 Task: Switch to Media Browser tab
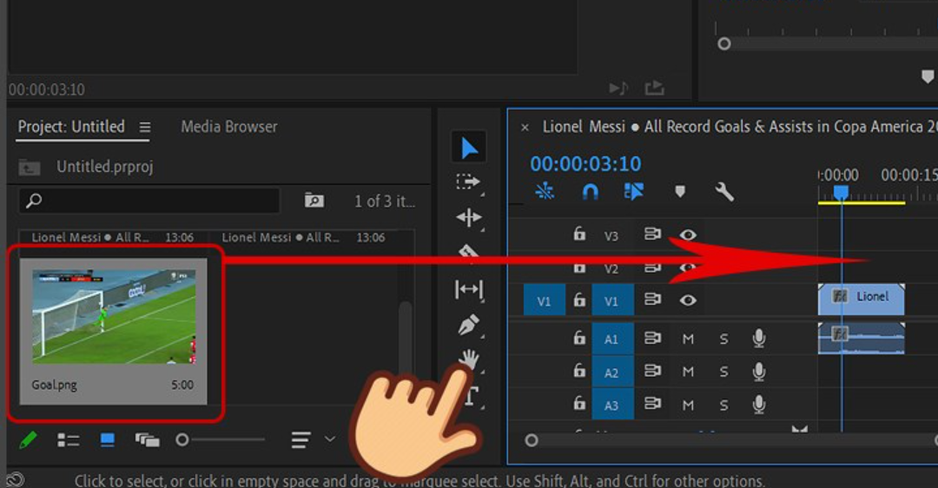click(x=229, y=127)
